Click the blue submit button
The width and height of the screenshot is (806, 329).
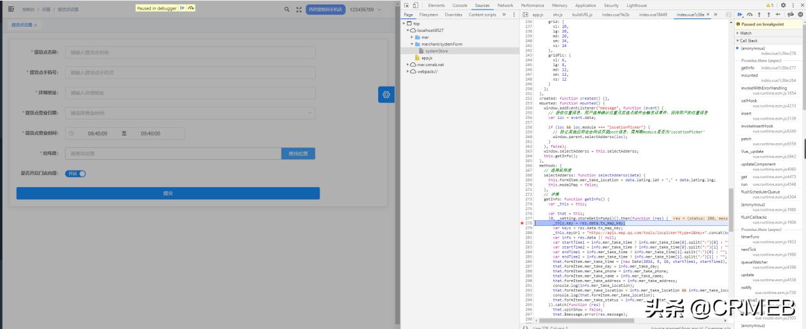point(168,193)
